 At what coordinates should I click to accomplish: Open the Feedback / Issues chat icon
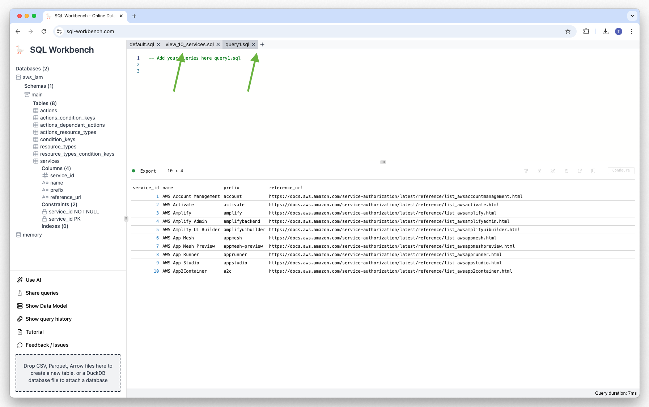tap(20, 345)
